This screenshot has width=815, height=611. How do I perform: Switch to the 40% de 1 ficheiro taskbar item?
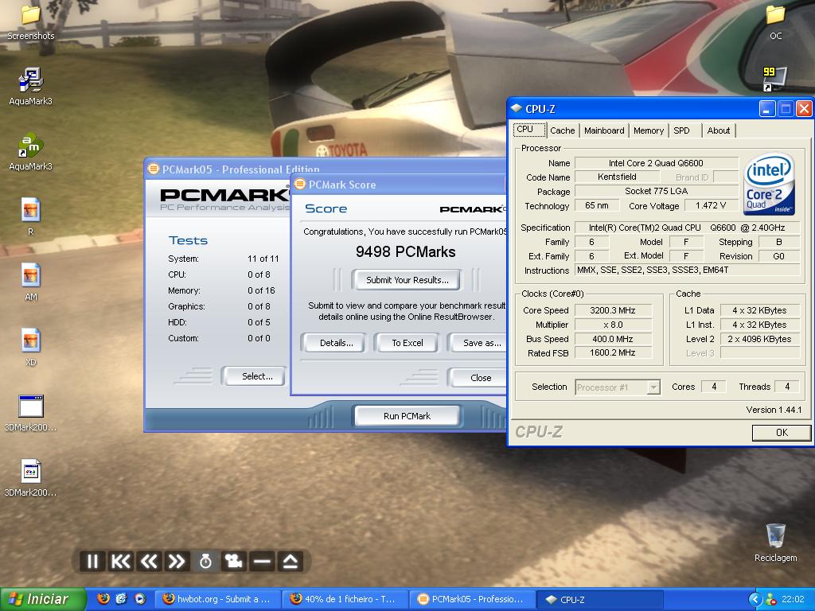(345, 599)
